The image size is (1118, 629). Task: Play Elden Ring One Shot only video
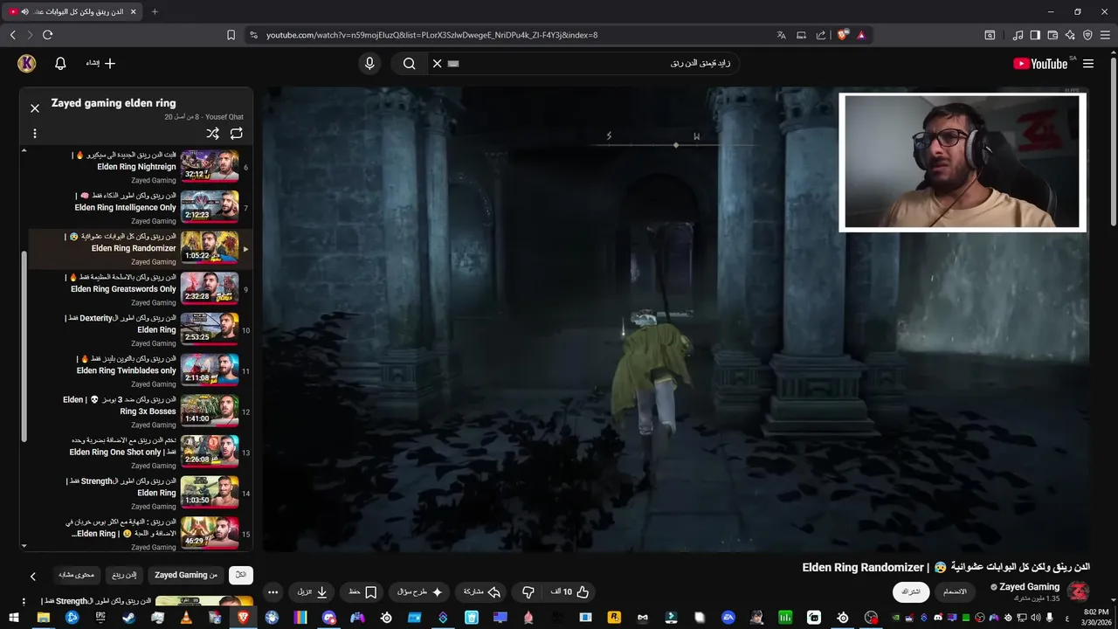(141, 453)
